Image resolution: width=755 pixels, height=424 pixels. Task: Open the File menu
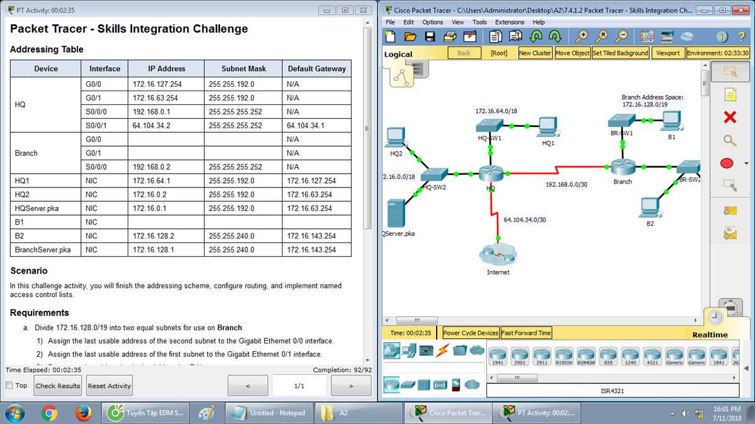click(x=390, y=22)
